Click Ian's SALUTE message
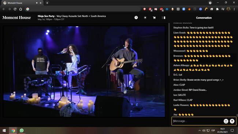 pyautogui.click(x=182, y=95)
